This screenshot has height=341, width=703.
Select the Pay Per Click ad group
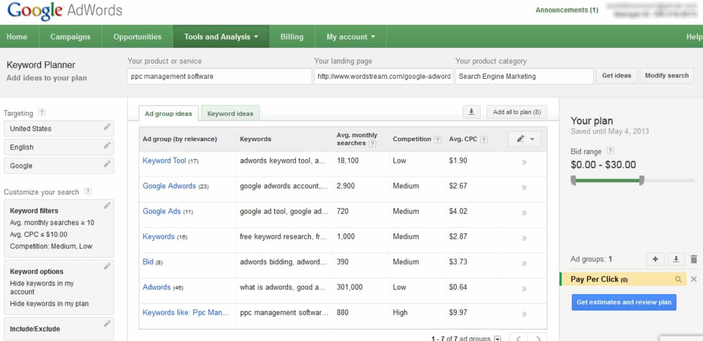622,279
